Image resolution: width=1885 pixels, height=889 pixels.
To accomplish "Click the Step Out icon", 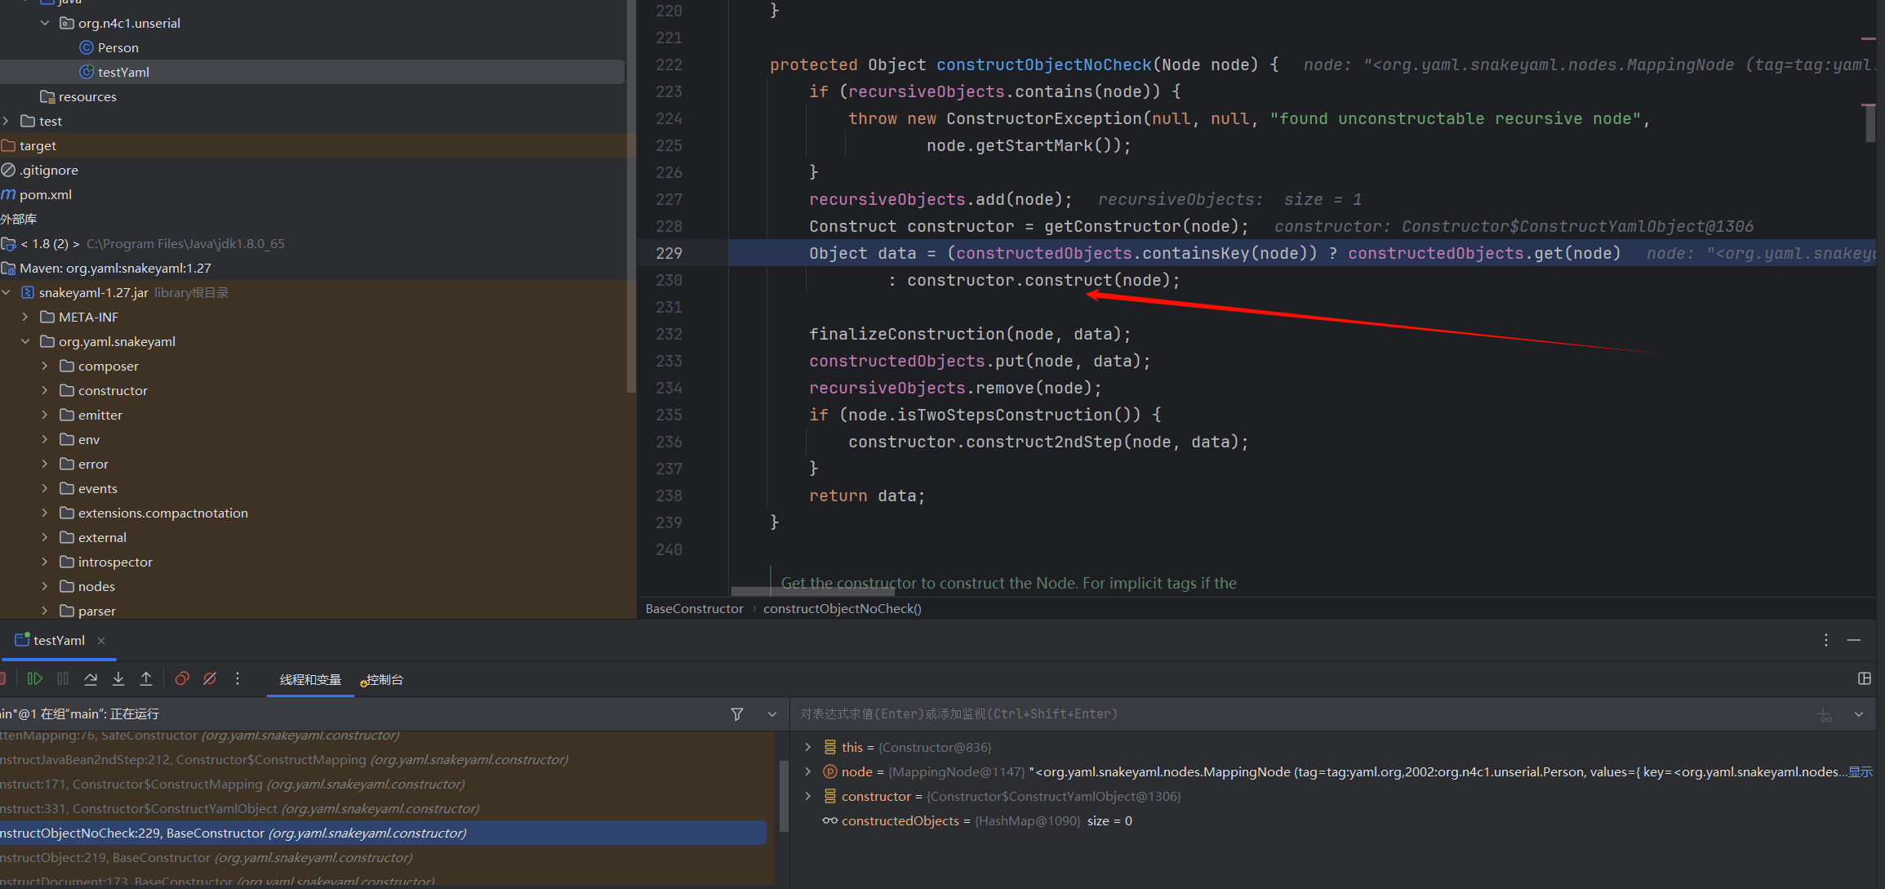I will point(146,678).
